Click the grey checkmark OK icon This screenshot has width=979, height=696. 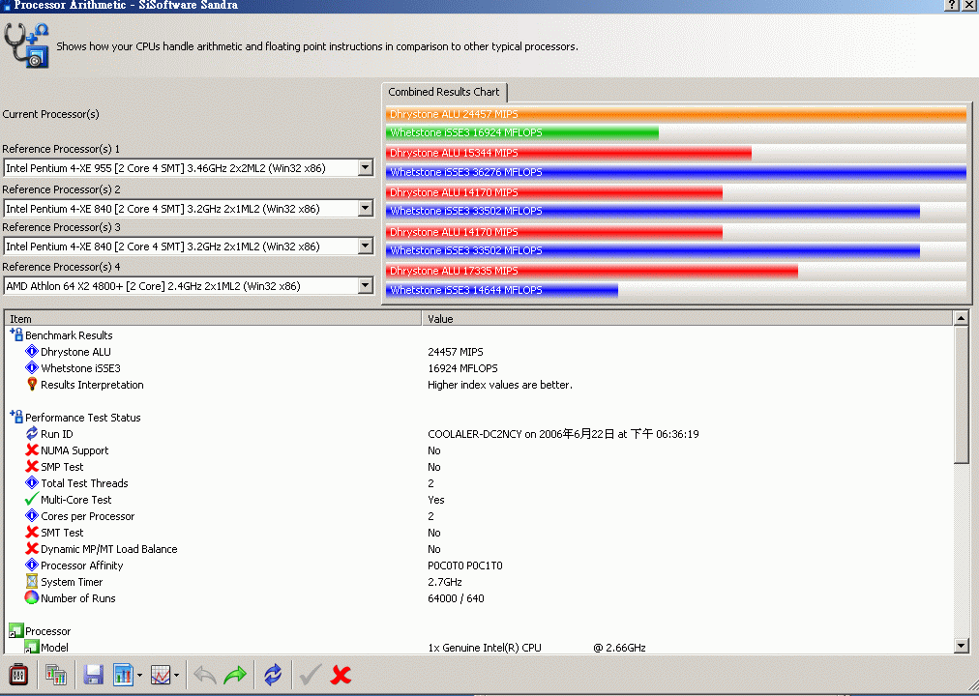(x=311, y=675)
